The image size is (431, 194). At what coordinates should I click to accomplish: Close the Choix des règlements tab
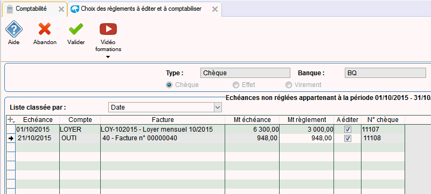[x=215, y=9]
